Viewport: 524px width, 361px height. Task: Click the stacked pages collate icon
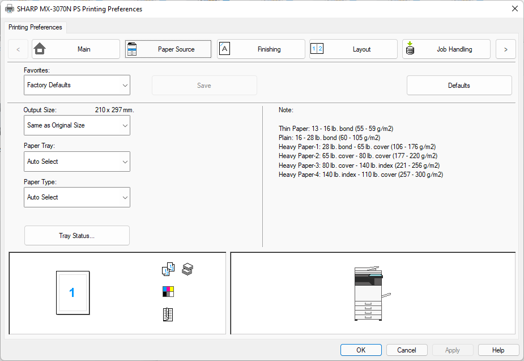point(188,269)
